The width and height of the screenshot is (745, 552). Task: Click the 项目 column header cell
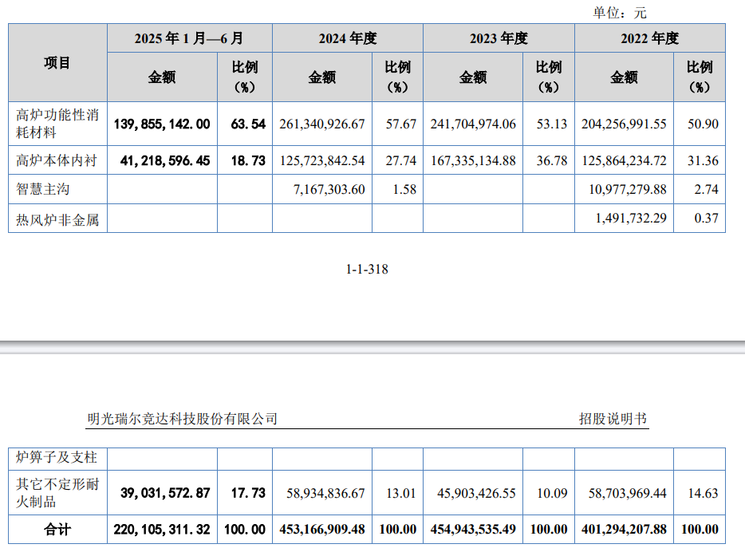pyautogui.click(x=57, y=63)
